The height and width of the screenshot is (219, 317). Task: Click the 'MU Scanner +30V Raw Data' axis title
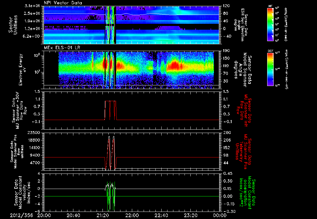pyautogui.click(x=19, y=110)
